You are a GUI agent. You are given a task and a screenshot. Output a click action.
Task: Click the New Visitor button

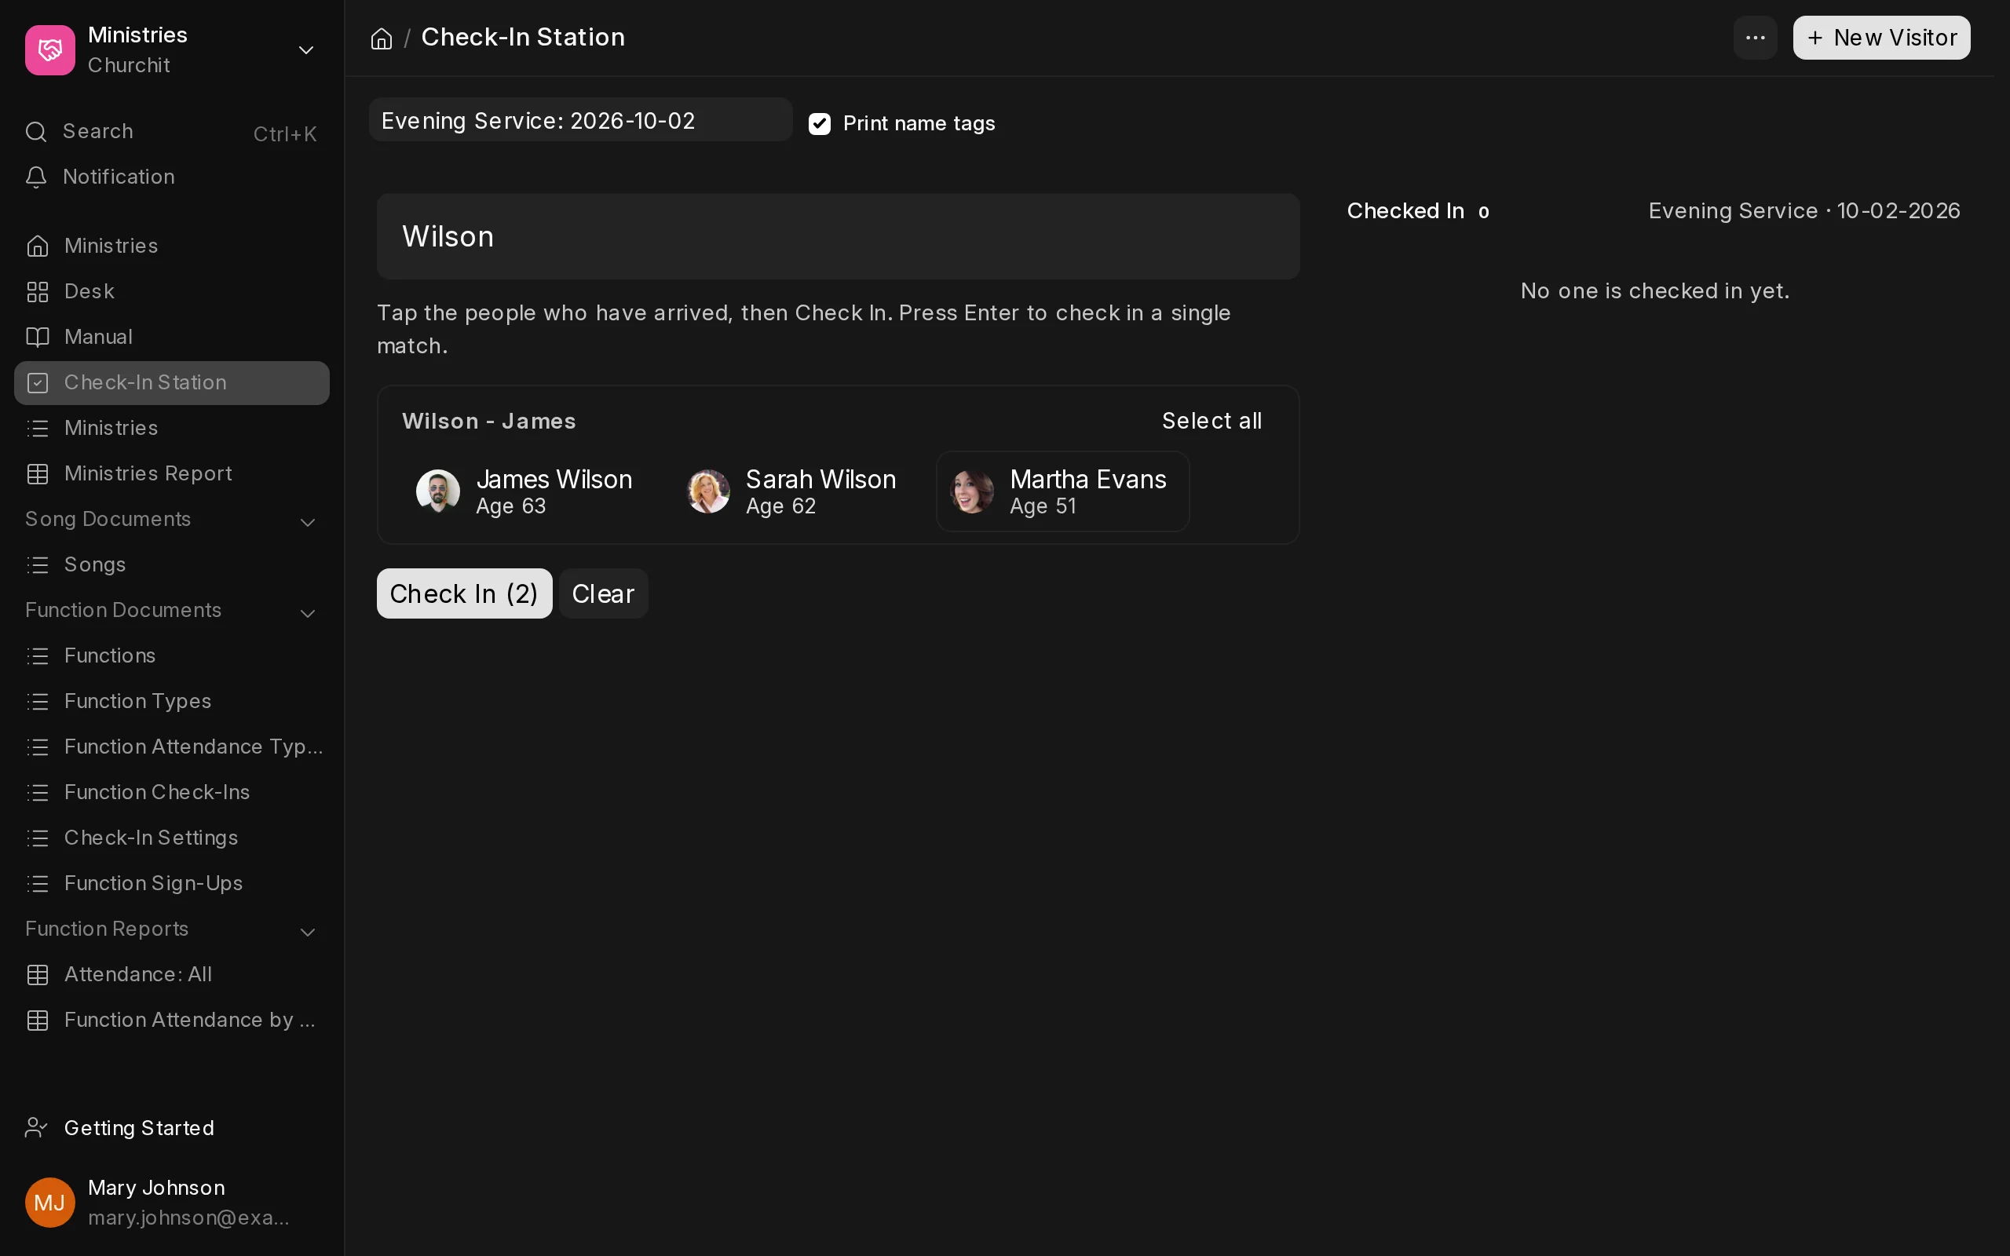[1881, 38]
